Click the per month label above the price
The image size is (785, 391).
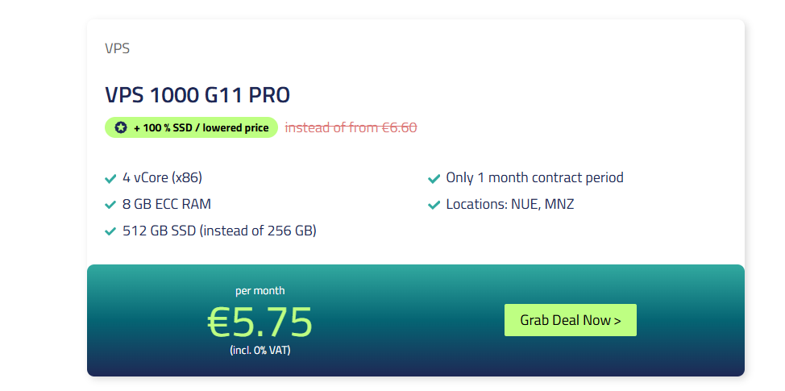coord(260,290)
